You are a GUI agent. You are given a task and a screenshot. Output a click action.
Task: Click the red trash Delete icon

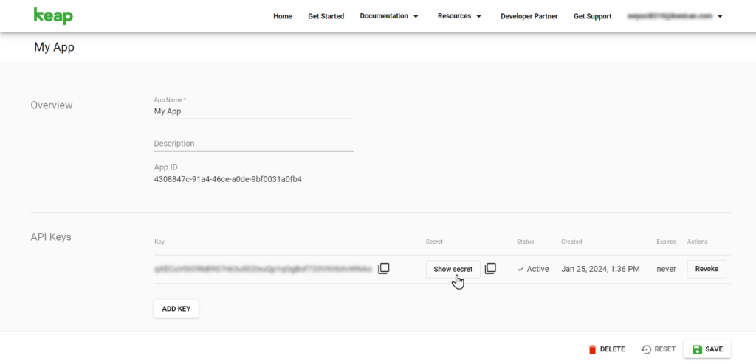593,349
